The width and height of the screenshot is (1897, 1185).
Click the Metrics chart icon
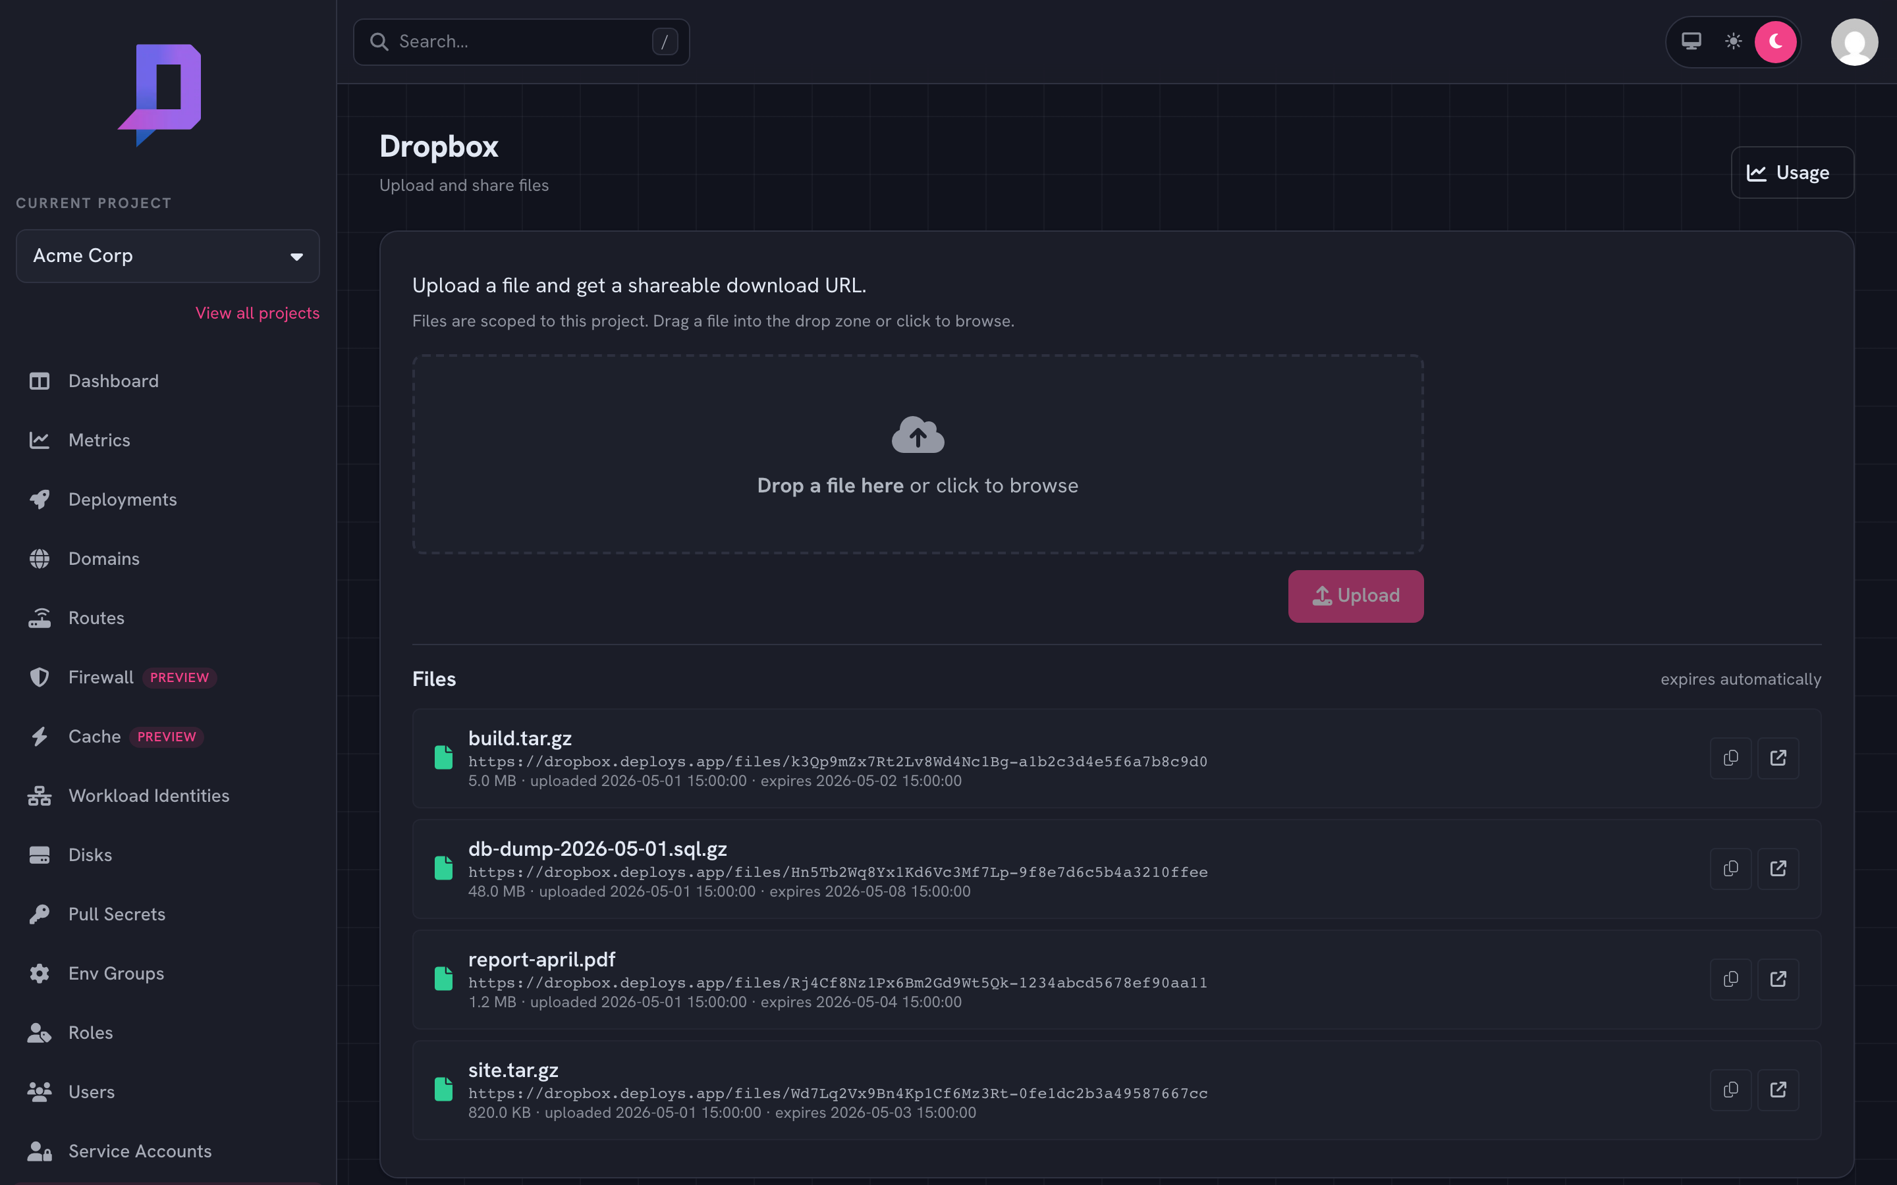[x=40, y=440]
